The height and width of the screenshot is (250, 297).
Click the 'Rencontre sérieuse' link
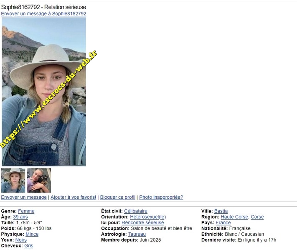143,223
